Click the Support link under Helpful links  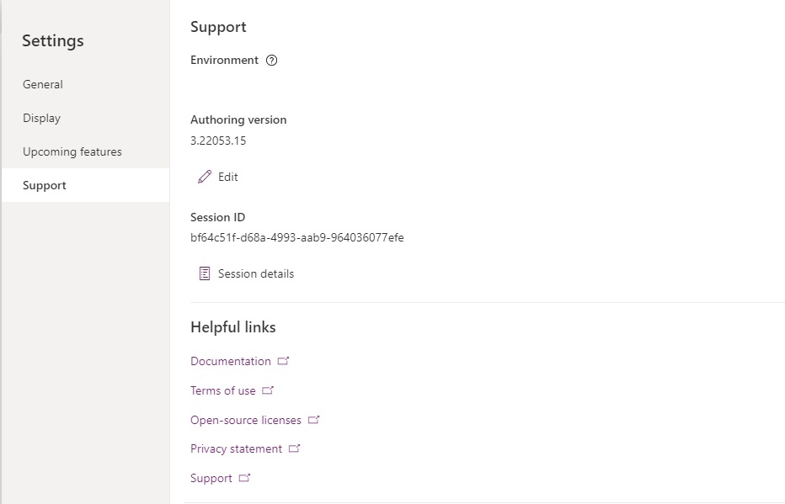(211, 479)
